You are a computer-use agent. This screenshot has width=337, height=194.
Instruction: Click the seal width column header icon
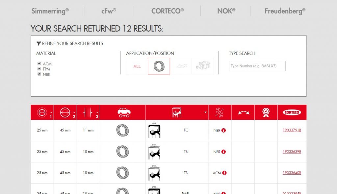click(x=88, y=112)
